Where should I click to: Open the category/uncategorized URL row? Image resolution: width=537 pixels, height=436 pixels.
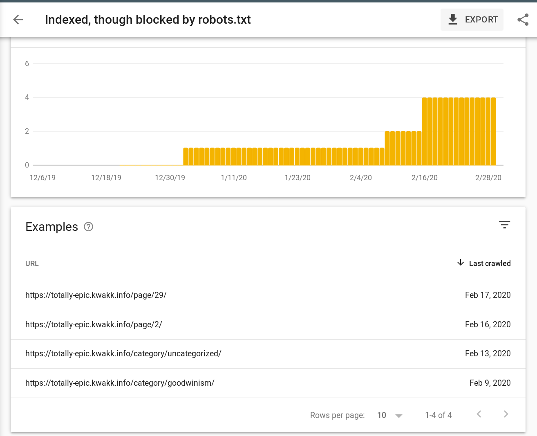pos(268,354)
